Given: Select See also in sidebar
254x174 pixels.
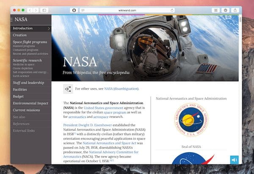Looking at the screenshot, I should pos(19,117).
